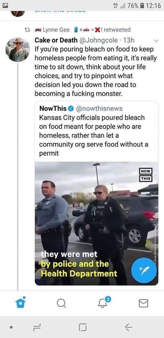
Task: Tap the image icon in status bar
Action: pos(5,5)
